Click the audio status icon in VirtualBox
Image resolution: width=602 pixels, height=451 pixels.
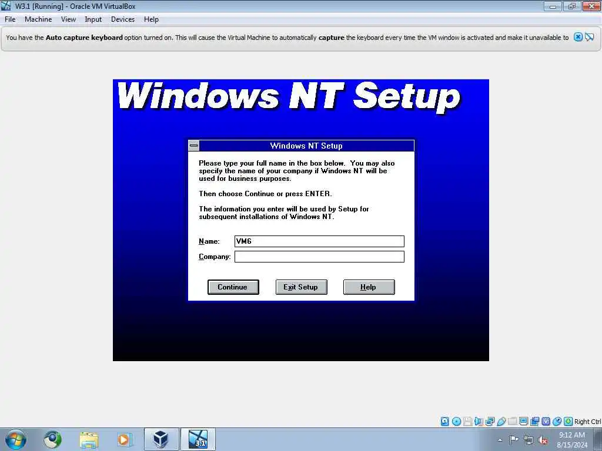point(479,422)
